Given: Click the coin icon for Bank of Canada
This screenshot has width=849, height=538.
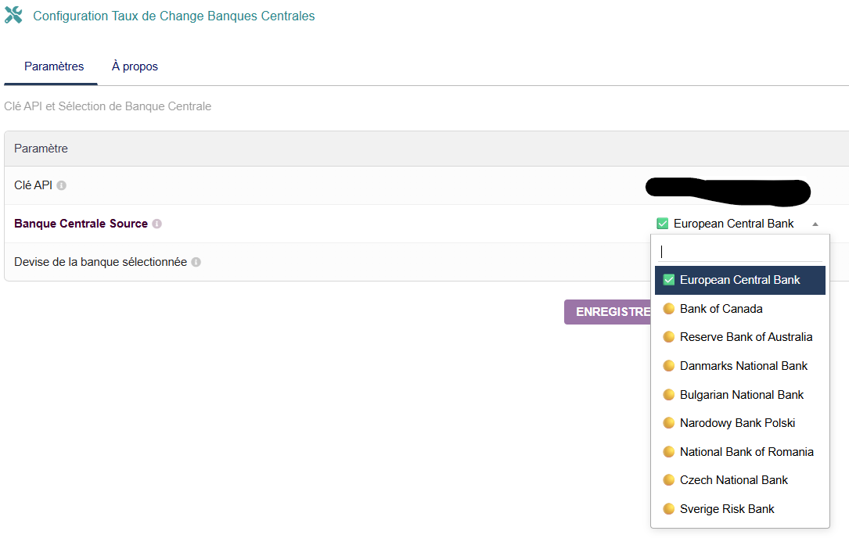Looking at the screenshot, I should 668,309.
